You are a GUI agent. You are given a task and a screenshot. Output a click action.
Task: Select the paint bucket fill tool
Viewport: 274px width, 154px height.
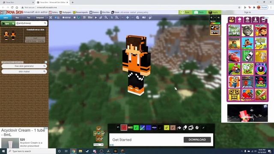tap(179, 128)
